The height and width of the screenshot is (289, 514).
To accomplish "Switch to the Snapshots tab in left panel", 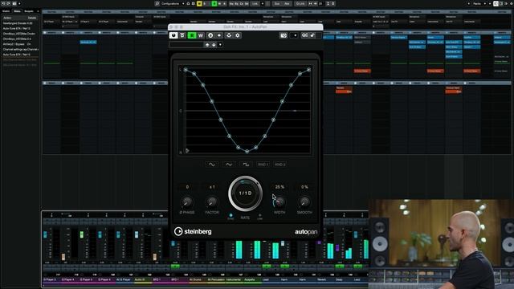I will tap(29, 11).
